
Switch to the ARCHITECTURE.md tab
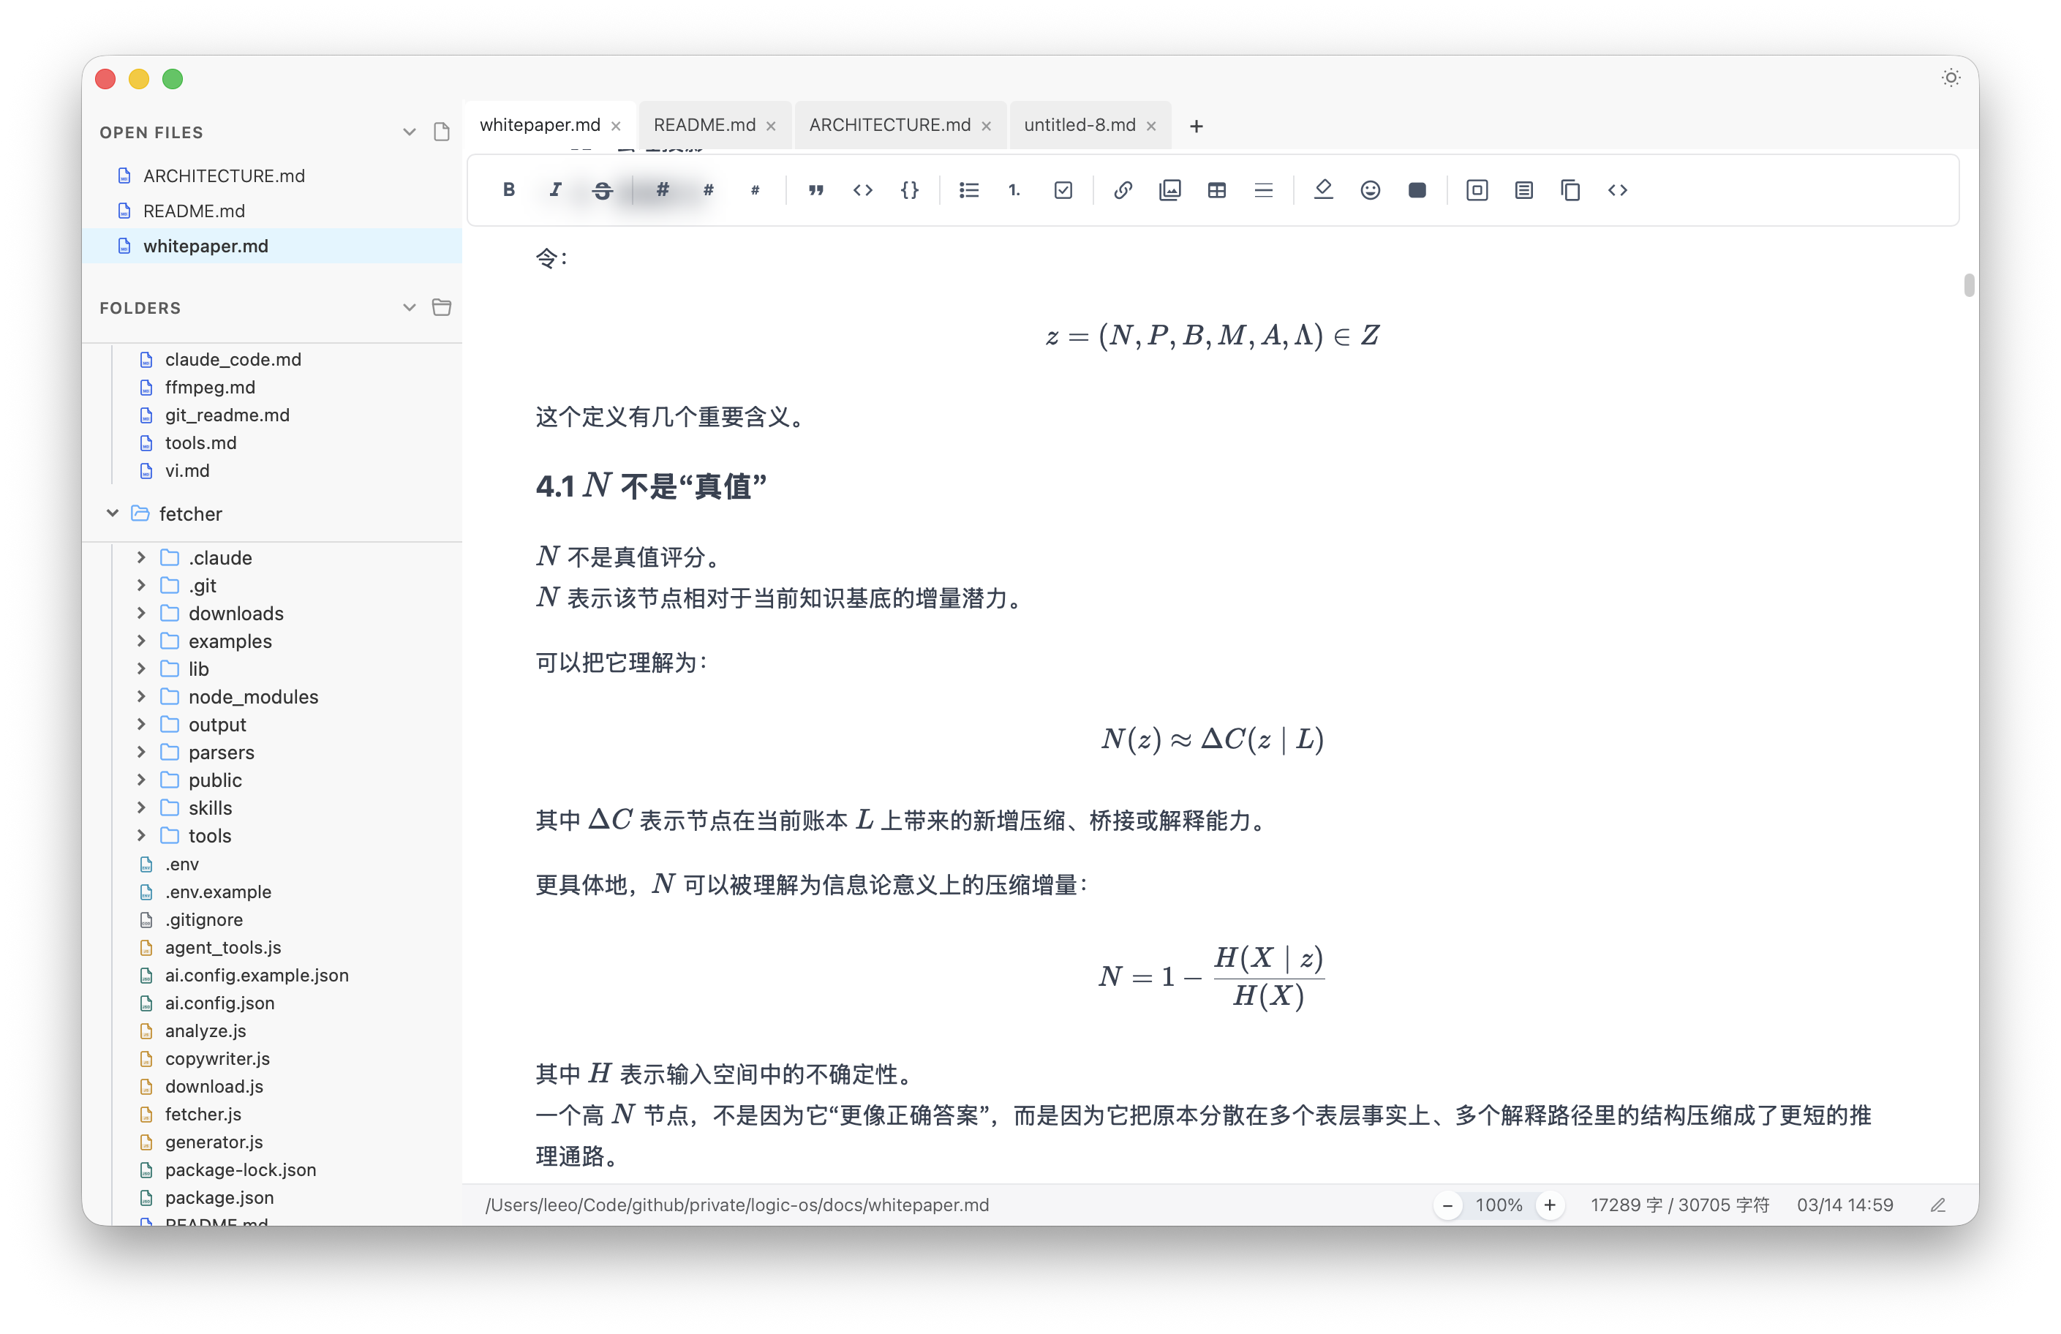point(889,125)
